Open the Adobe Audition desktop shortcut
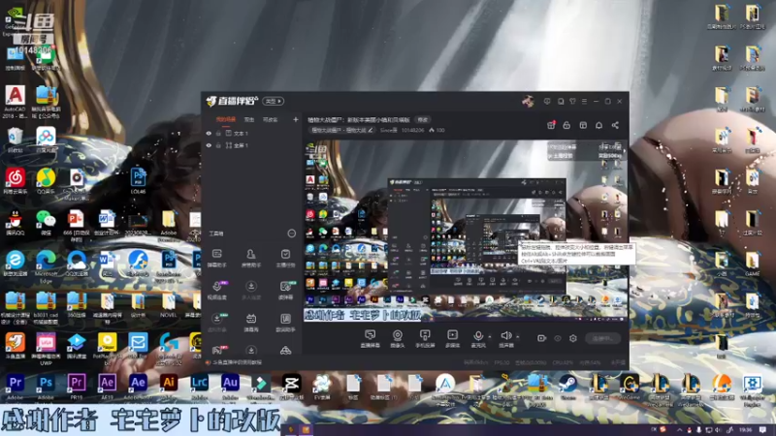 230,387
